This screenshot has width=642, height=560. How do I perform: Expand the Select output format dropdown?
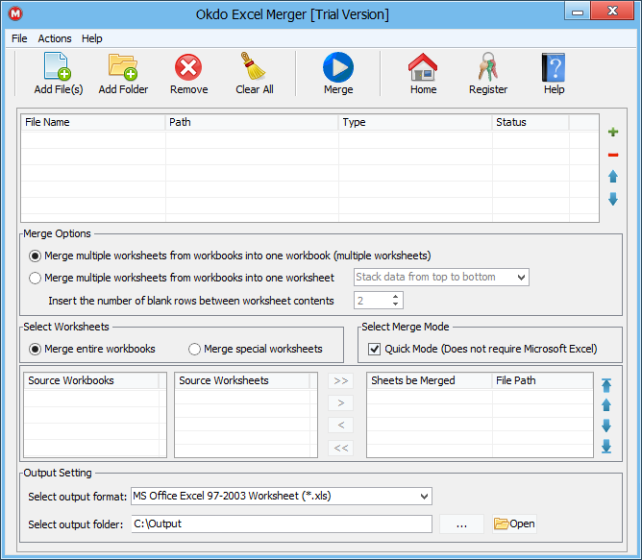(x=424, y=497)
